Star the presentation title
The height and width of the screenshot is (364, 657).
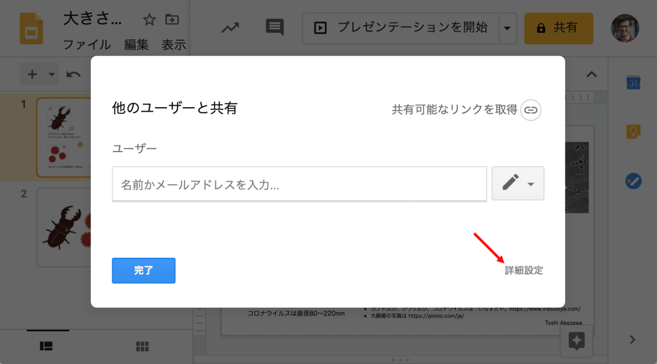point(149,20)
